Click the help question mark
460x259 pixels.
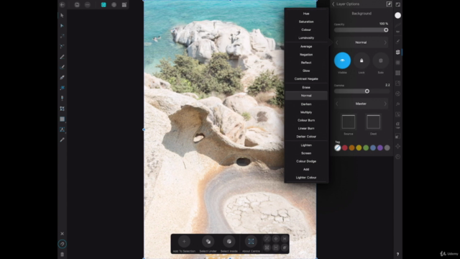(397, 254)
